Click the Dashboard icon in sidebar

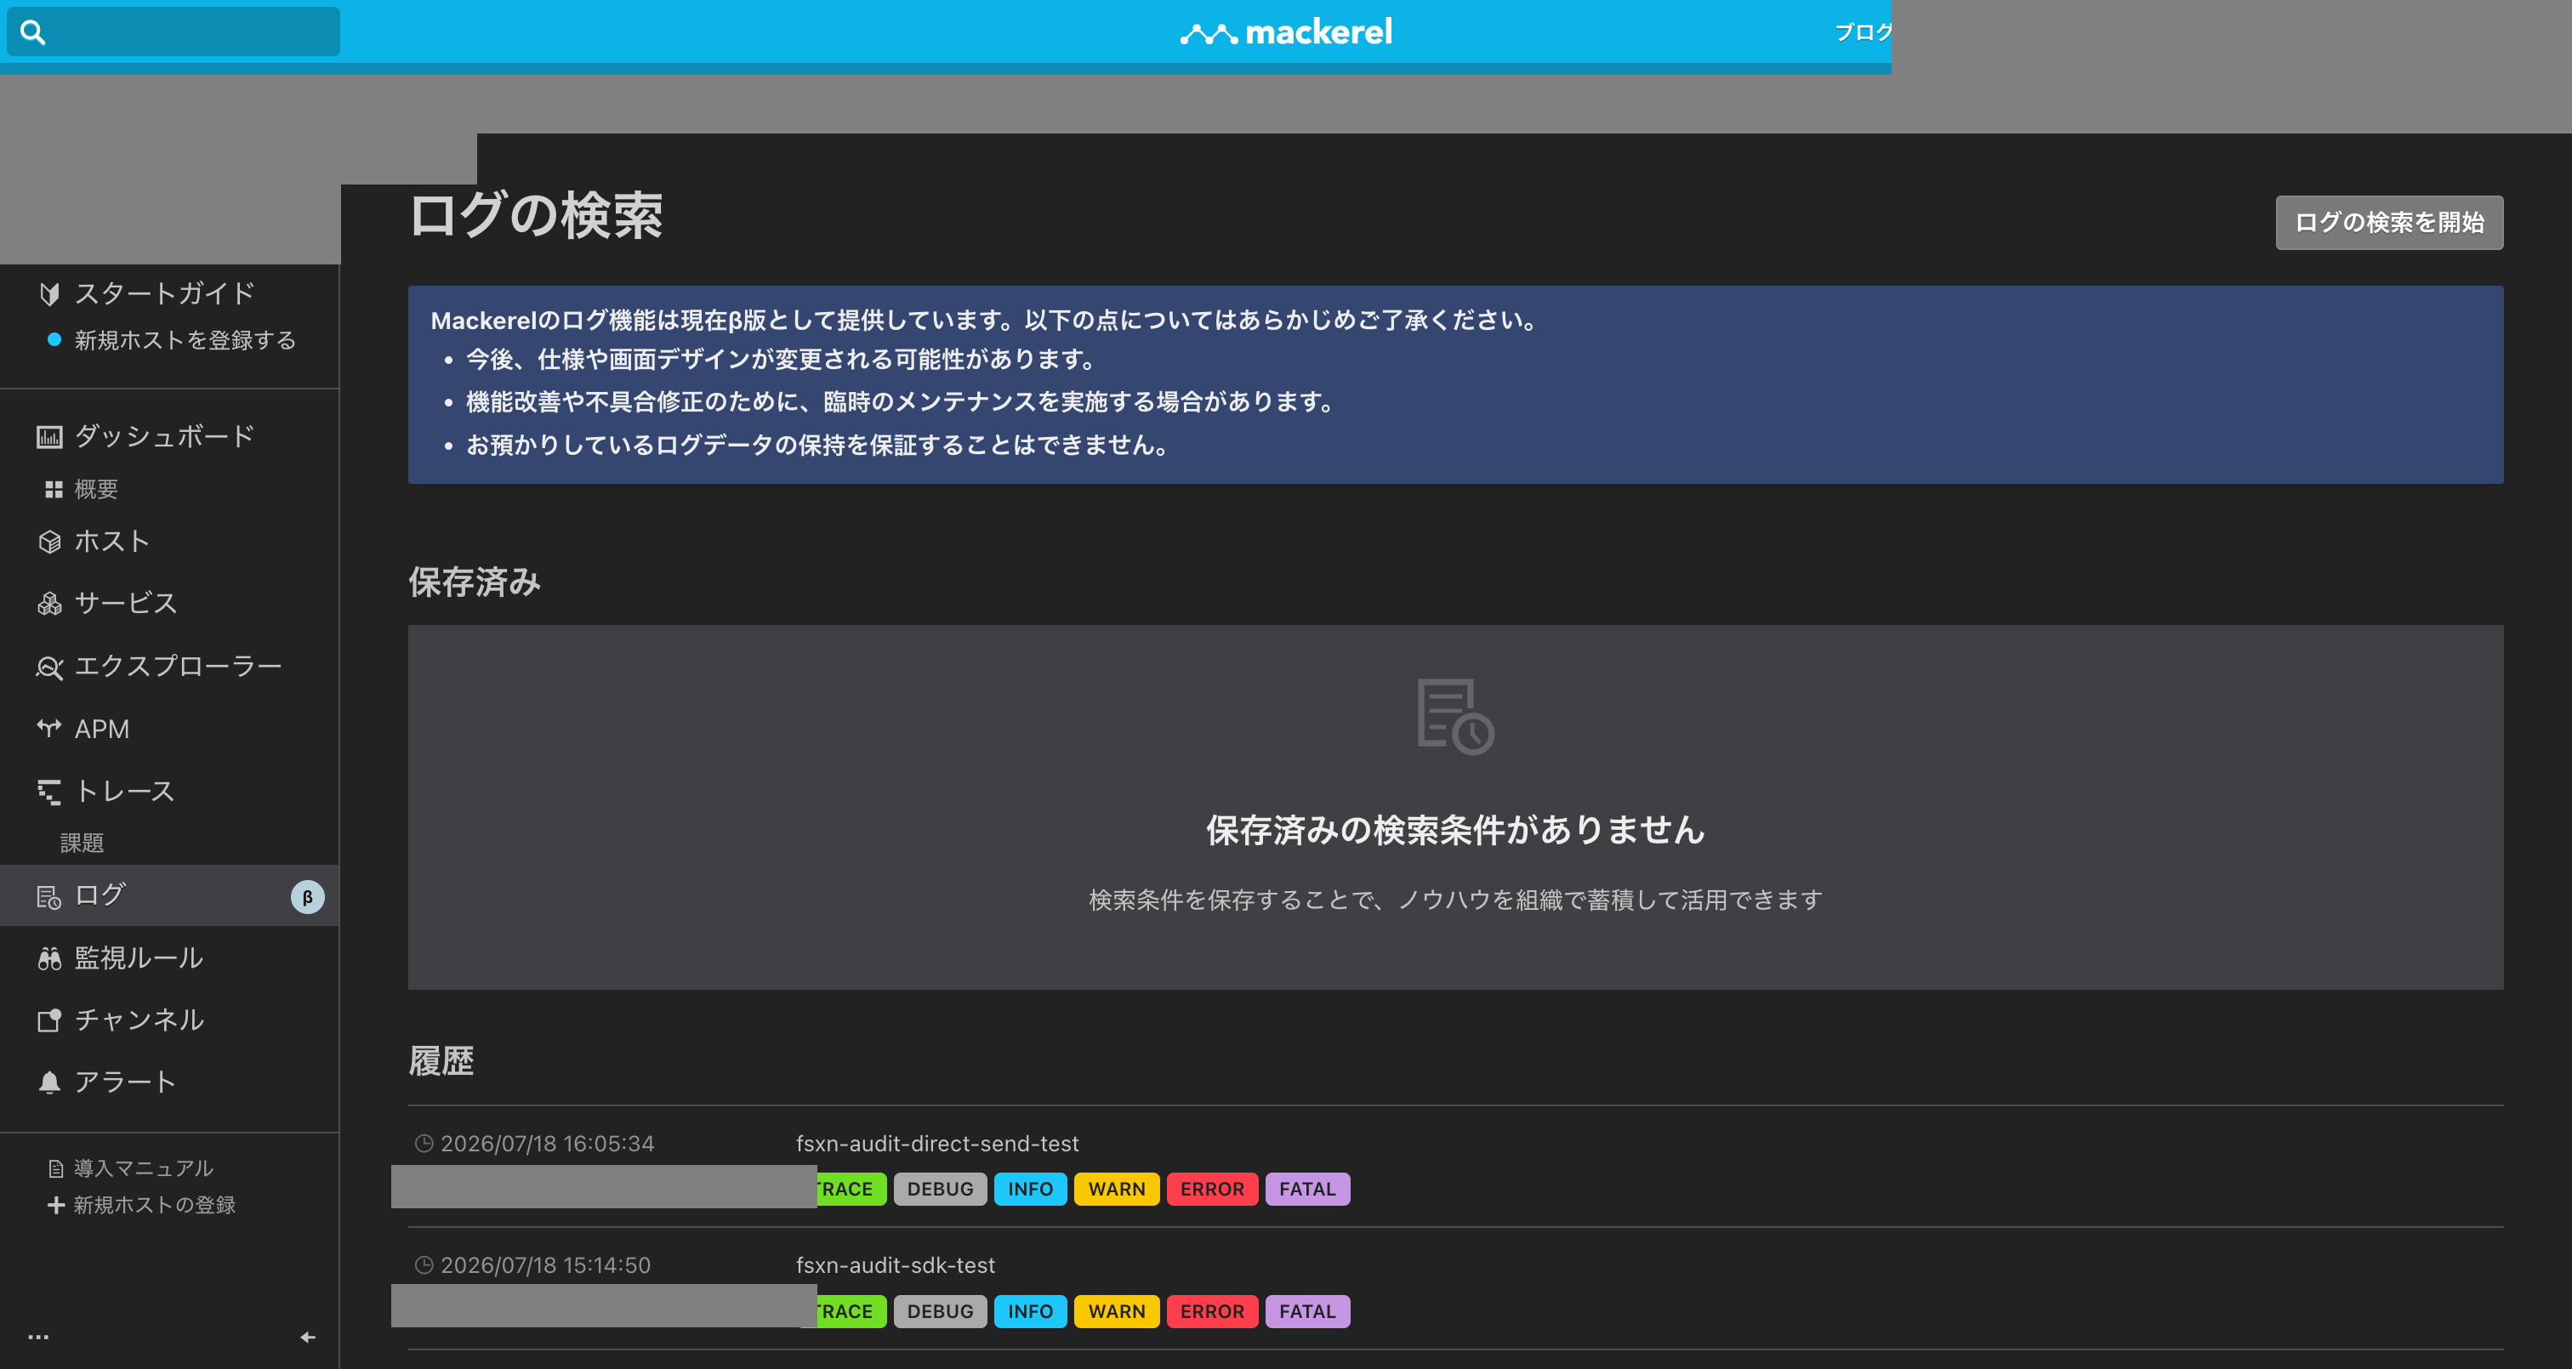(49, 436)
